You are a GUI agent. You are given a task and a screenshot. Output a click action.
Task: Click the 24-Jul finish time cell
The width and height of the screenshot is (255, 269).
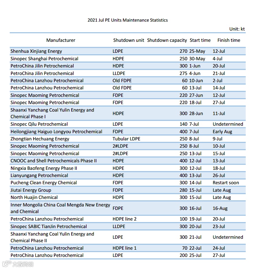tap(219, 248)
